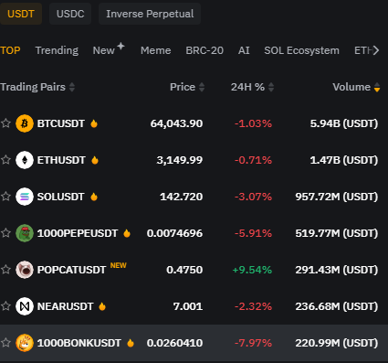The image size is (388, 363).
Task: Click the 1.47B (USDT) volume value
Action: click(344, 160)
